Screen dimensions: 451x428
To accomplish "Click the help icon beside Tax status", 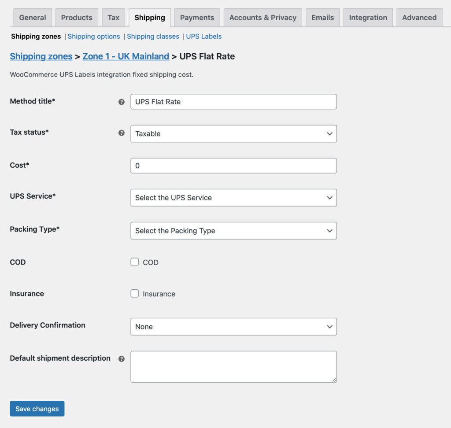I will 122,133.
